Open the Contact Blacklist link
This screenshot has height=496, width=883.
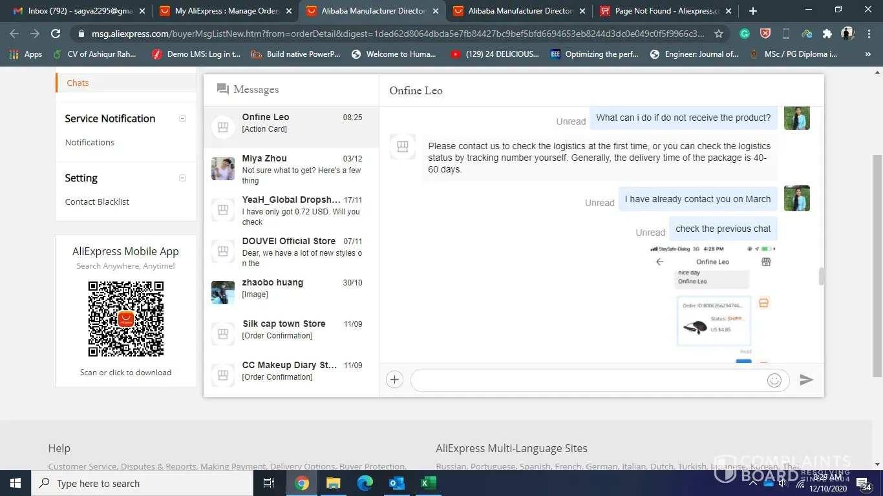pyautogui.click(x=97, y=201)
